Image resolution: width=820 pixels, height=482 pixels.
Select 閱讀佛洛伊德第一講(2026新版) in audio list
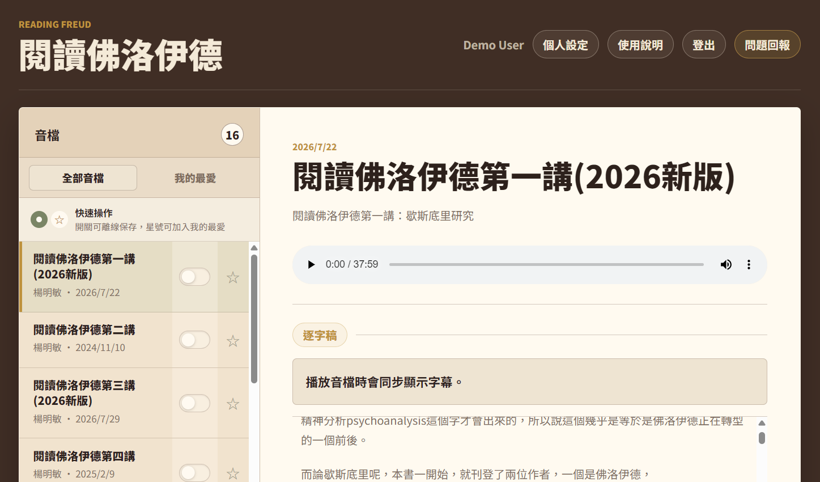point(96,277)
